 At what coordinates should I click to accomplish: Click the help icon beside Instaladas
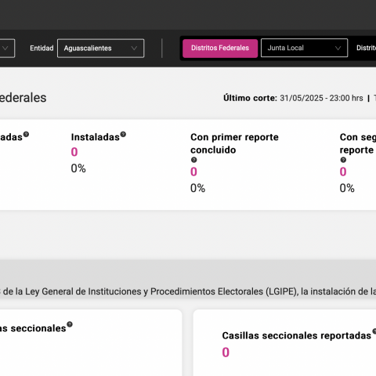[x=123, y=135]
